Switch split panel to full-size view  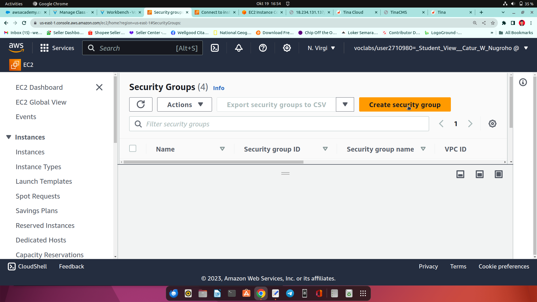[x=498, y=174]
